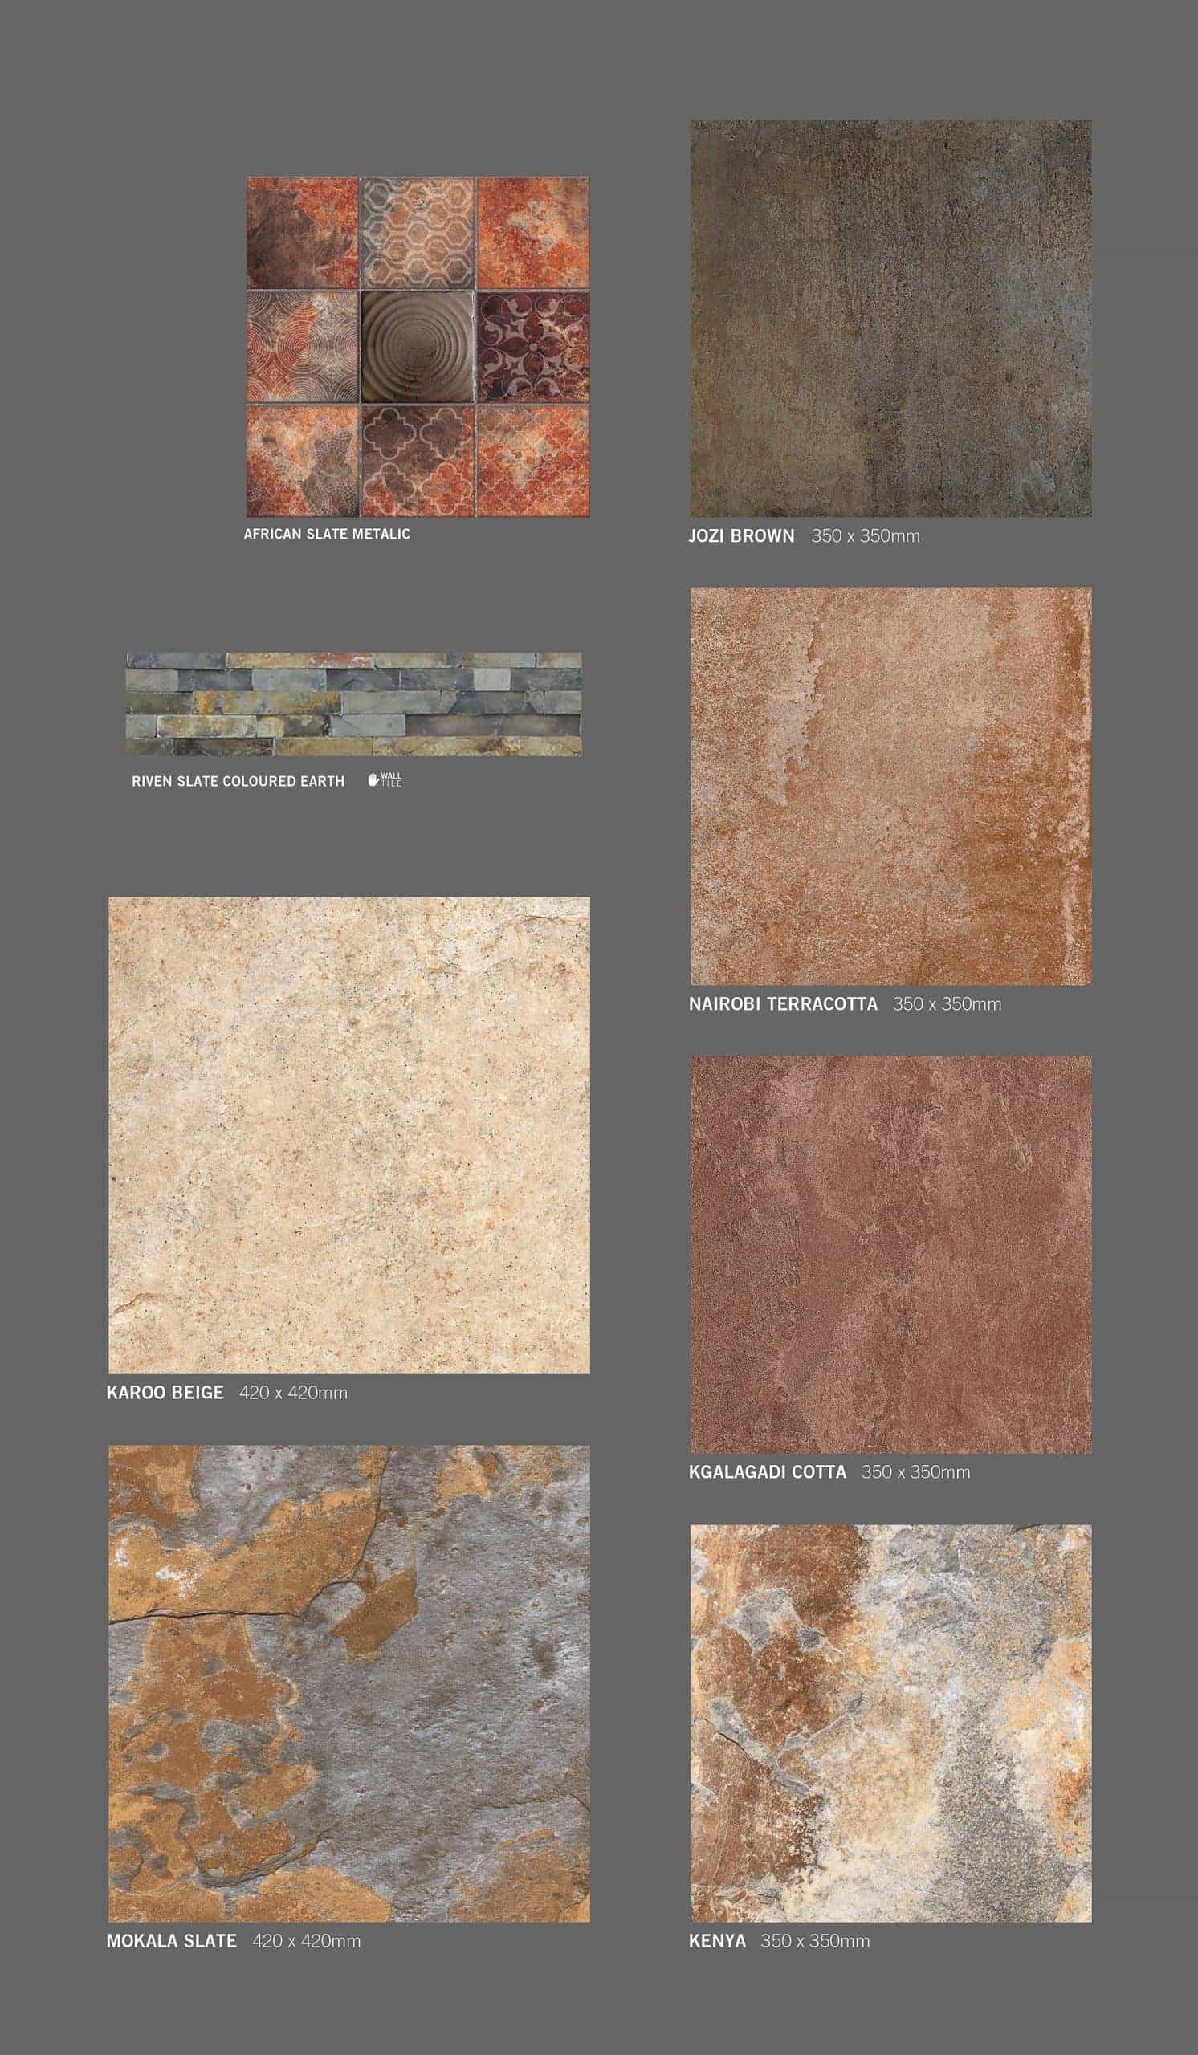The image size is (1198, 2055).
Task: Click '350 x 350mm' size beside Nairobi Terracotta
Action: tap(947, 1005)
